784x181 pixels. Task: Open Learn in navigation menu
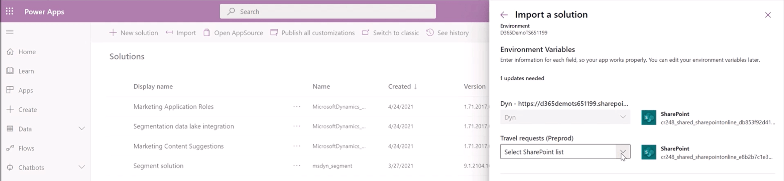point(26,71)
